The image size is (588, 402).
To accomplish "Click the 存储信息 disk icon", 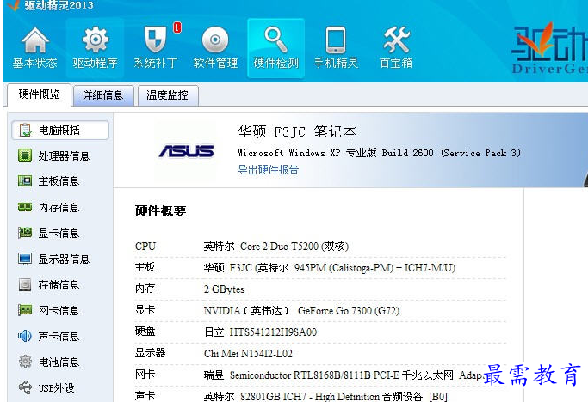I will (25, 284).
